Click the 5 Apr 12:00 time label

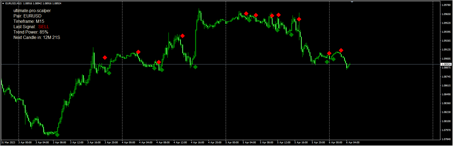(284, 143)
